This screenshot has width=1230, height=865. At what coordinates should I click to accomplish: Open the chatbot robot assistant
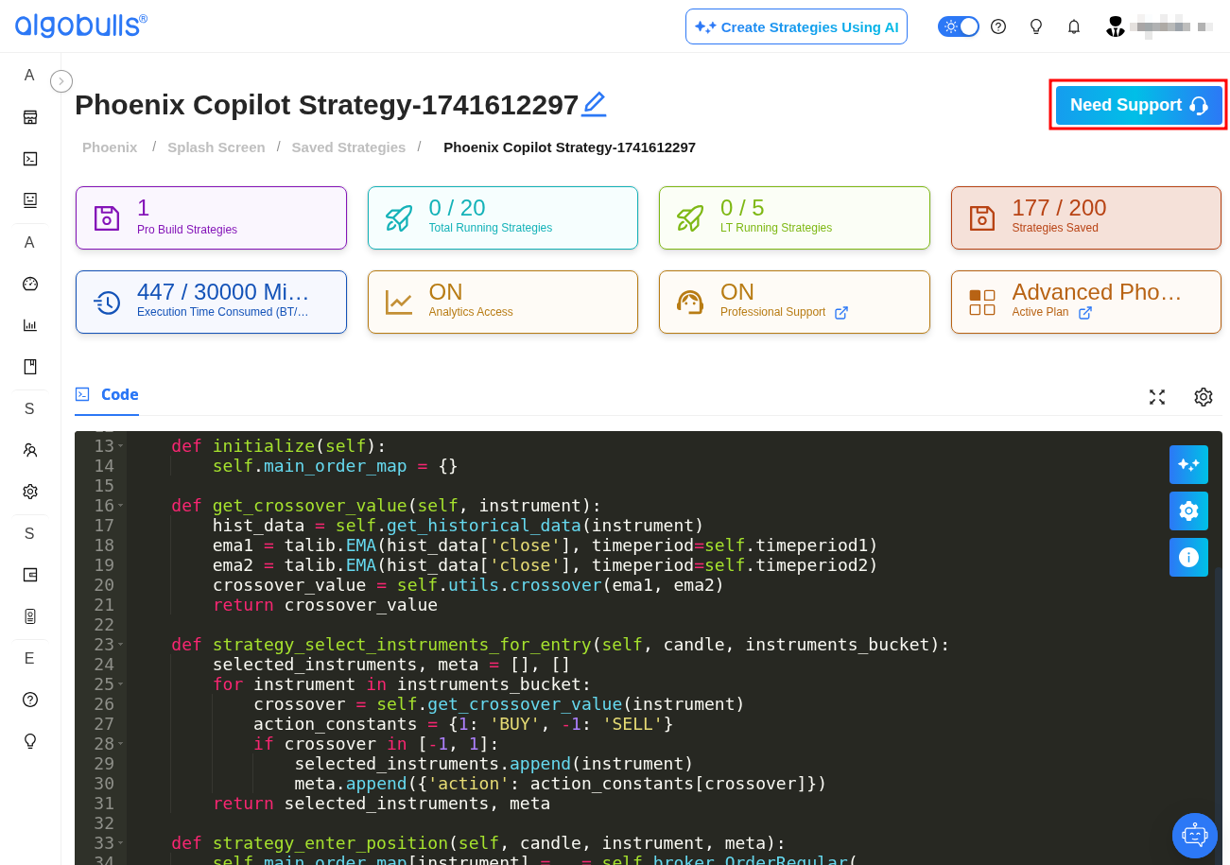pos(1195,836)
